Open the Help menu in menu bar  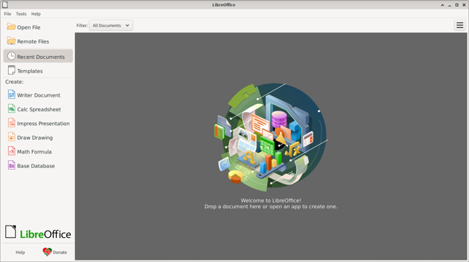click(x=36, y=14)
